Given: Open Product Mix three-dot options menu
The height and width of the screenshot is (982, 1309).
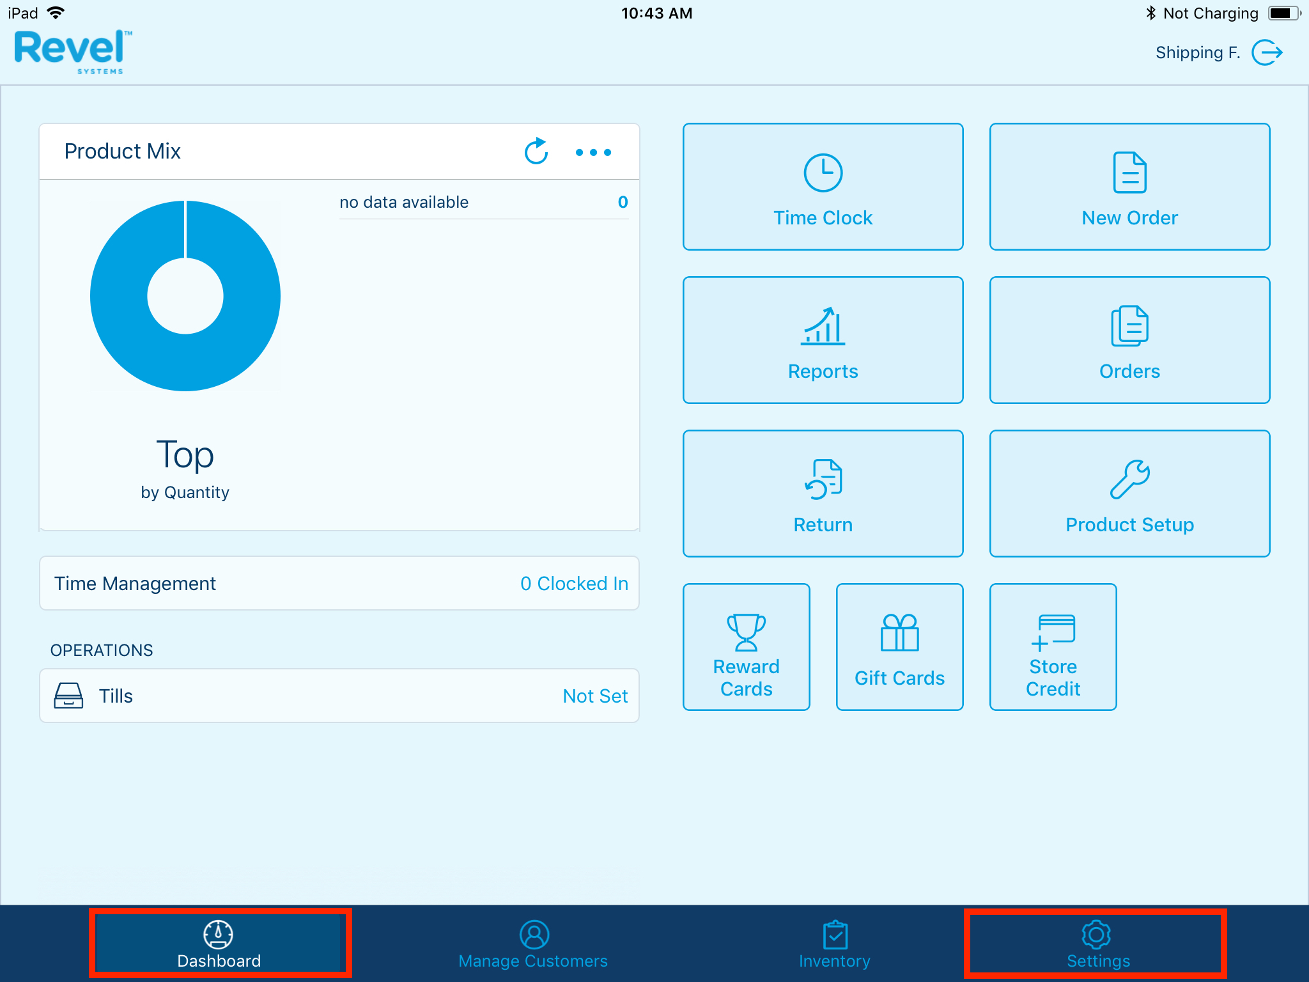Looking at the screenshot, I should [x=593, y=152].
